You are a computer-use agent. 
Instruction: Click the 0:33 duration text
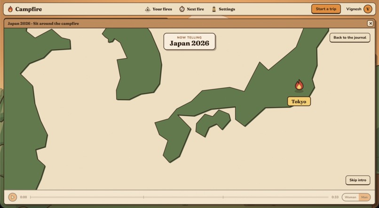click(x=335, y=197)
